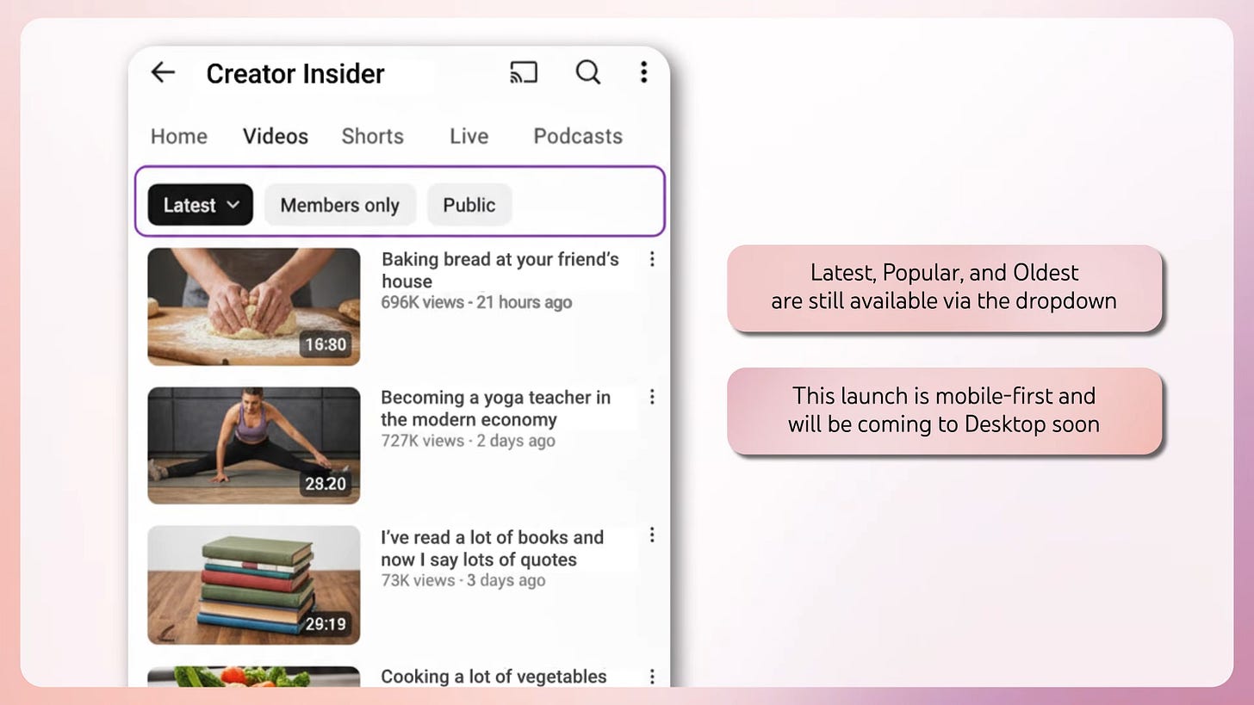Open options for books and quotes video
This screenshot has height=705, width=1254.
pos(652,535)
